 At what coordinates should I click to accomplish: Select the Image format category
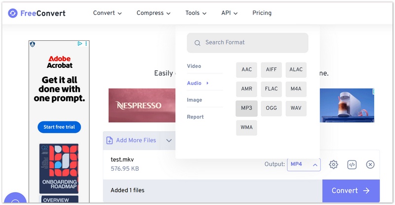194,100
